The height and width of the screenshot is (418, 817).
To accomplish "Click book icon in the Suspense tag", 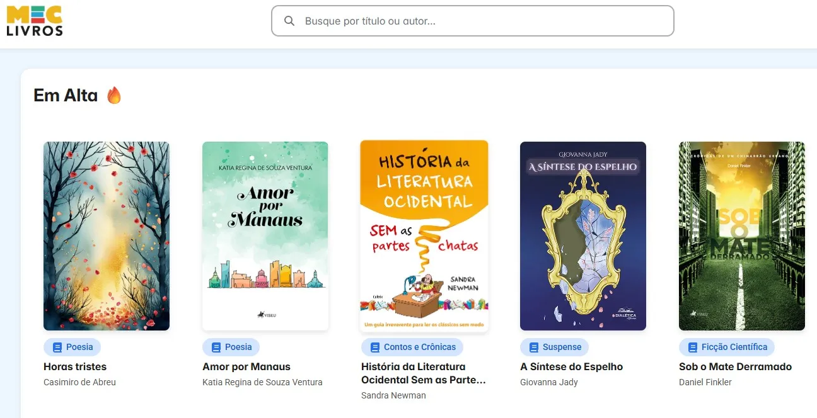I will click(534, 347).
